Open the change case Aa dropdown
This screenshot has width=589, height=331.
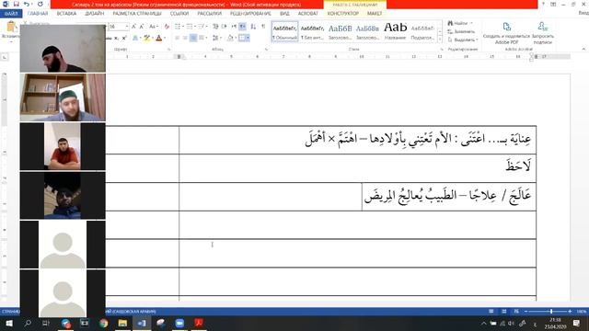(153, 27)
